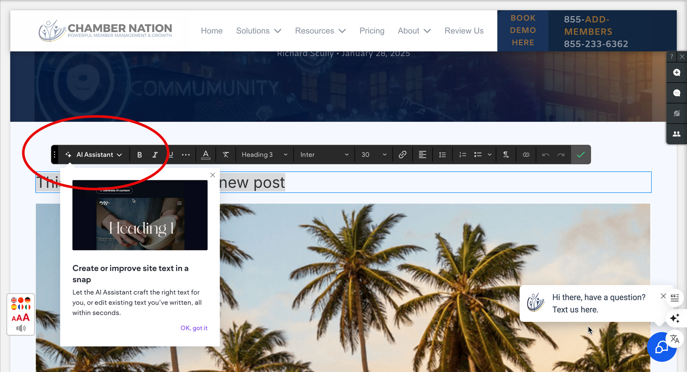
Task: Clear text formatting
Action: pos(225,155)
